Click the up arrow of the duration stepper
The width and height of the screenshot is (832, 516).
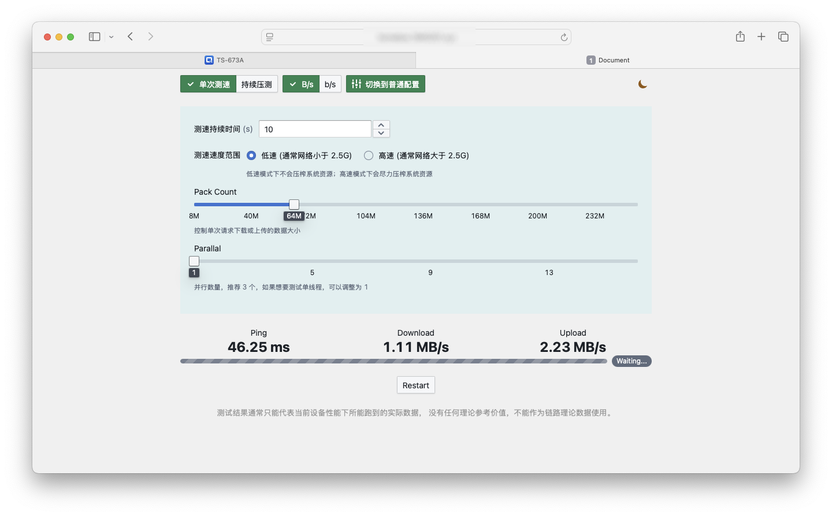381,125
